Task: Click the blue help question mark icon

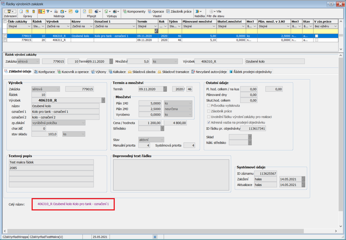Action: [76, 12]
